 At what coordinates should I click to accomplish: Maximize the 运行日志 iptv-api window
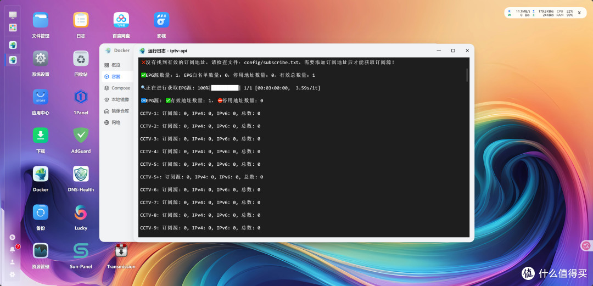(x=453, y=51)
